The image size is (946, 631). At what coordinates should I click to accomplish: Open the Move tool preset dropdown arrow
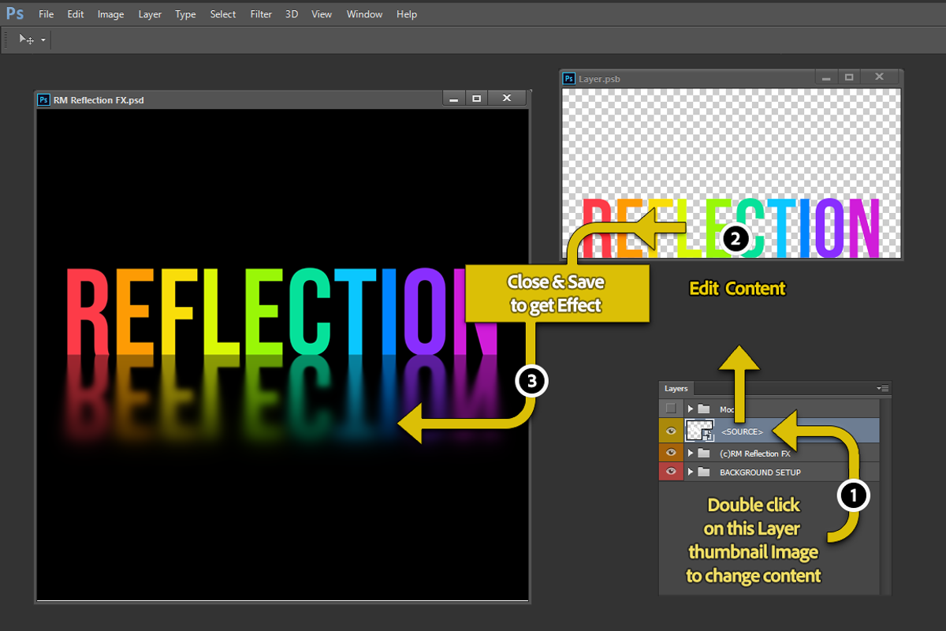click(43, 39)
